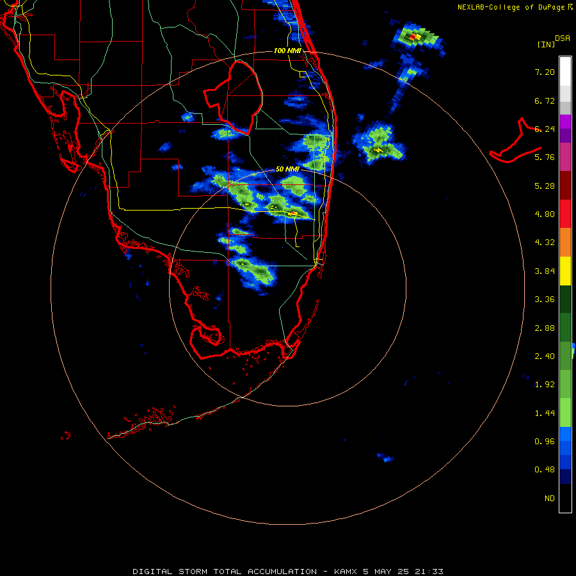The image size is (576, 576).
Task: Click the 0.96 legend value
Action: [x=545, y=441]
